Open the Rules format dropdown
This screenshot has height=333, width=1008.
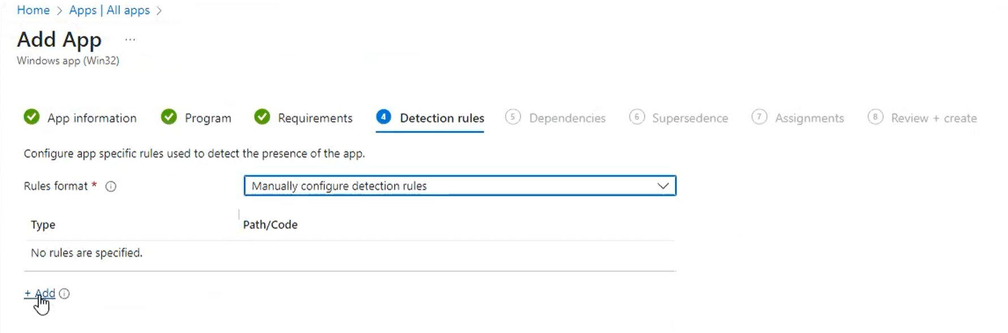(453, 186)
